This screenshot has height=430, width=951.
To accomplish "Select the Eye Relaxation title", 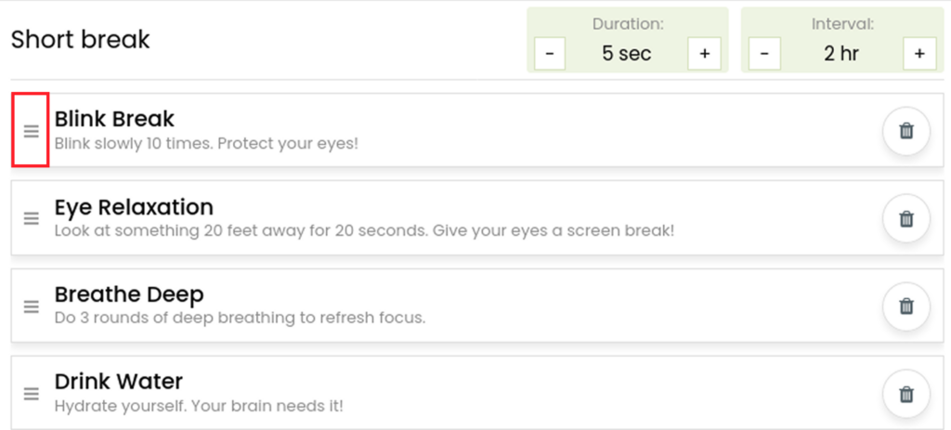I will (134, 207).
